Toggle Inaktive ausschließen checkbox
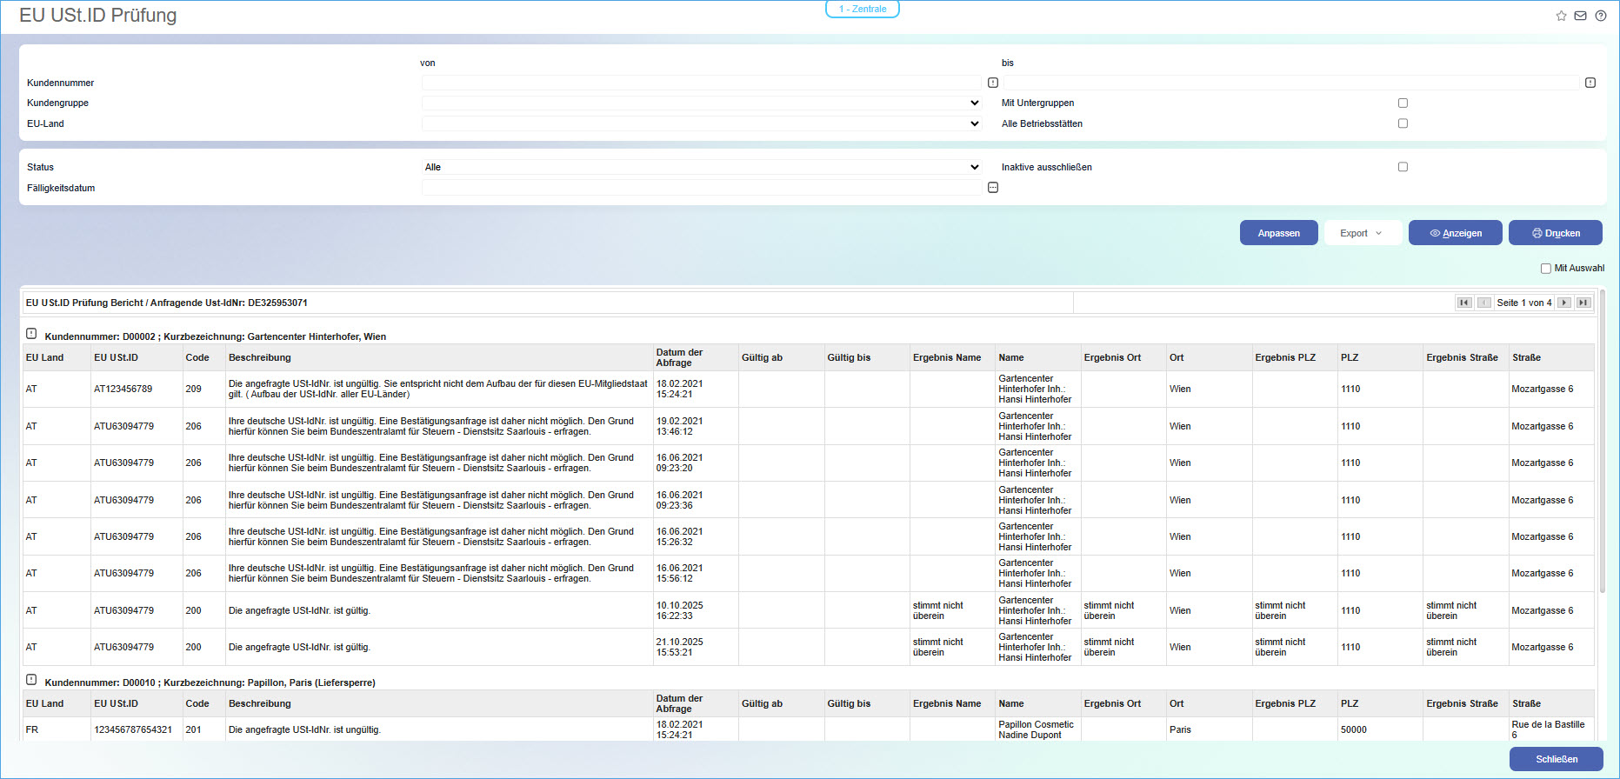1620x779 pixels. (1403, 167)
